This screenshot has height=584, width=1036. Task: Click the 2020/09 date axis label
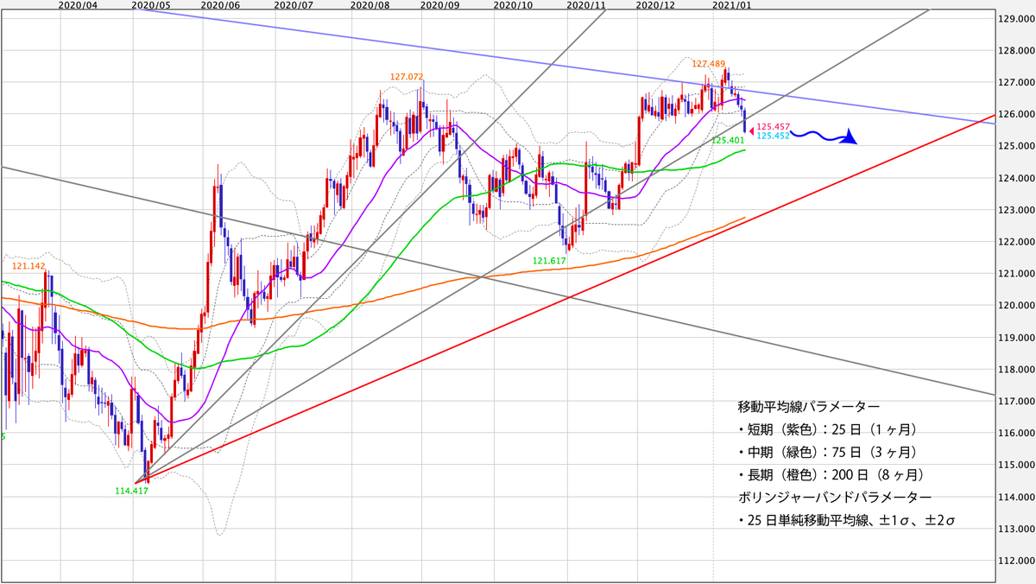tap(439, 5)
